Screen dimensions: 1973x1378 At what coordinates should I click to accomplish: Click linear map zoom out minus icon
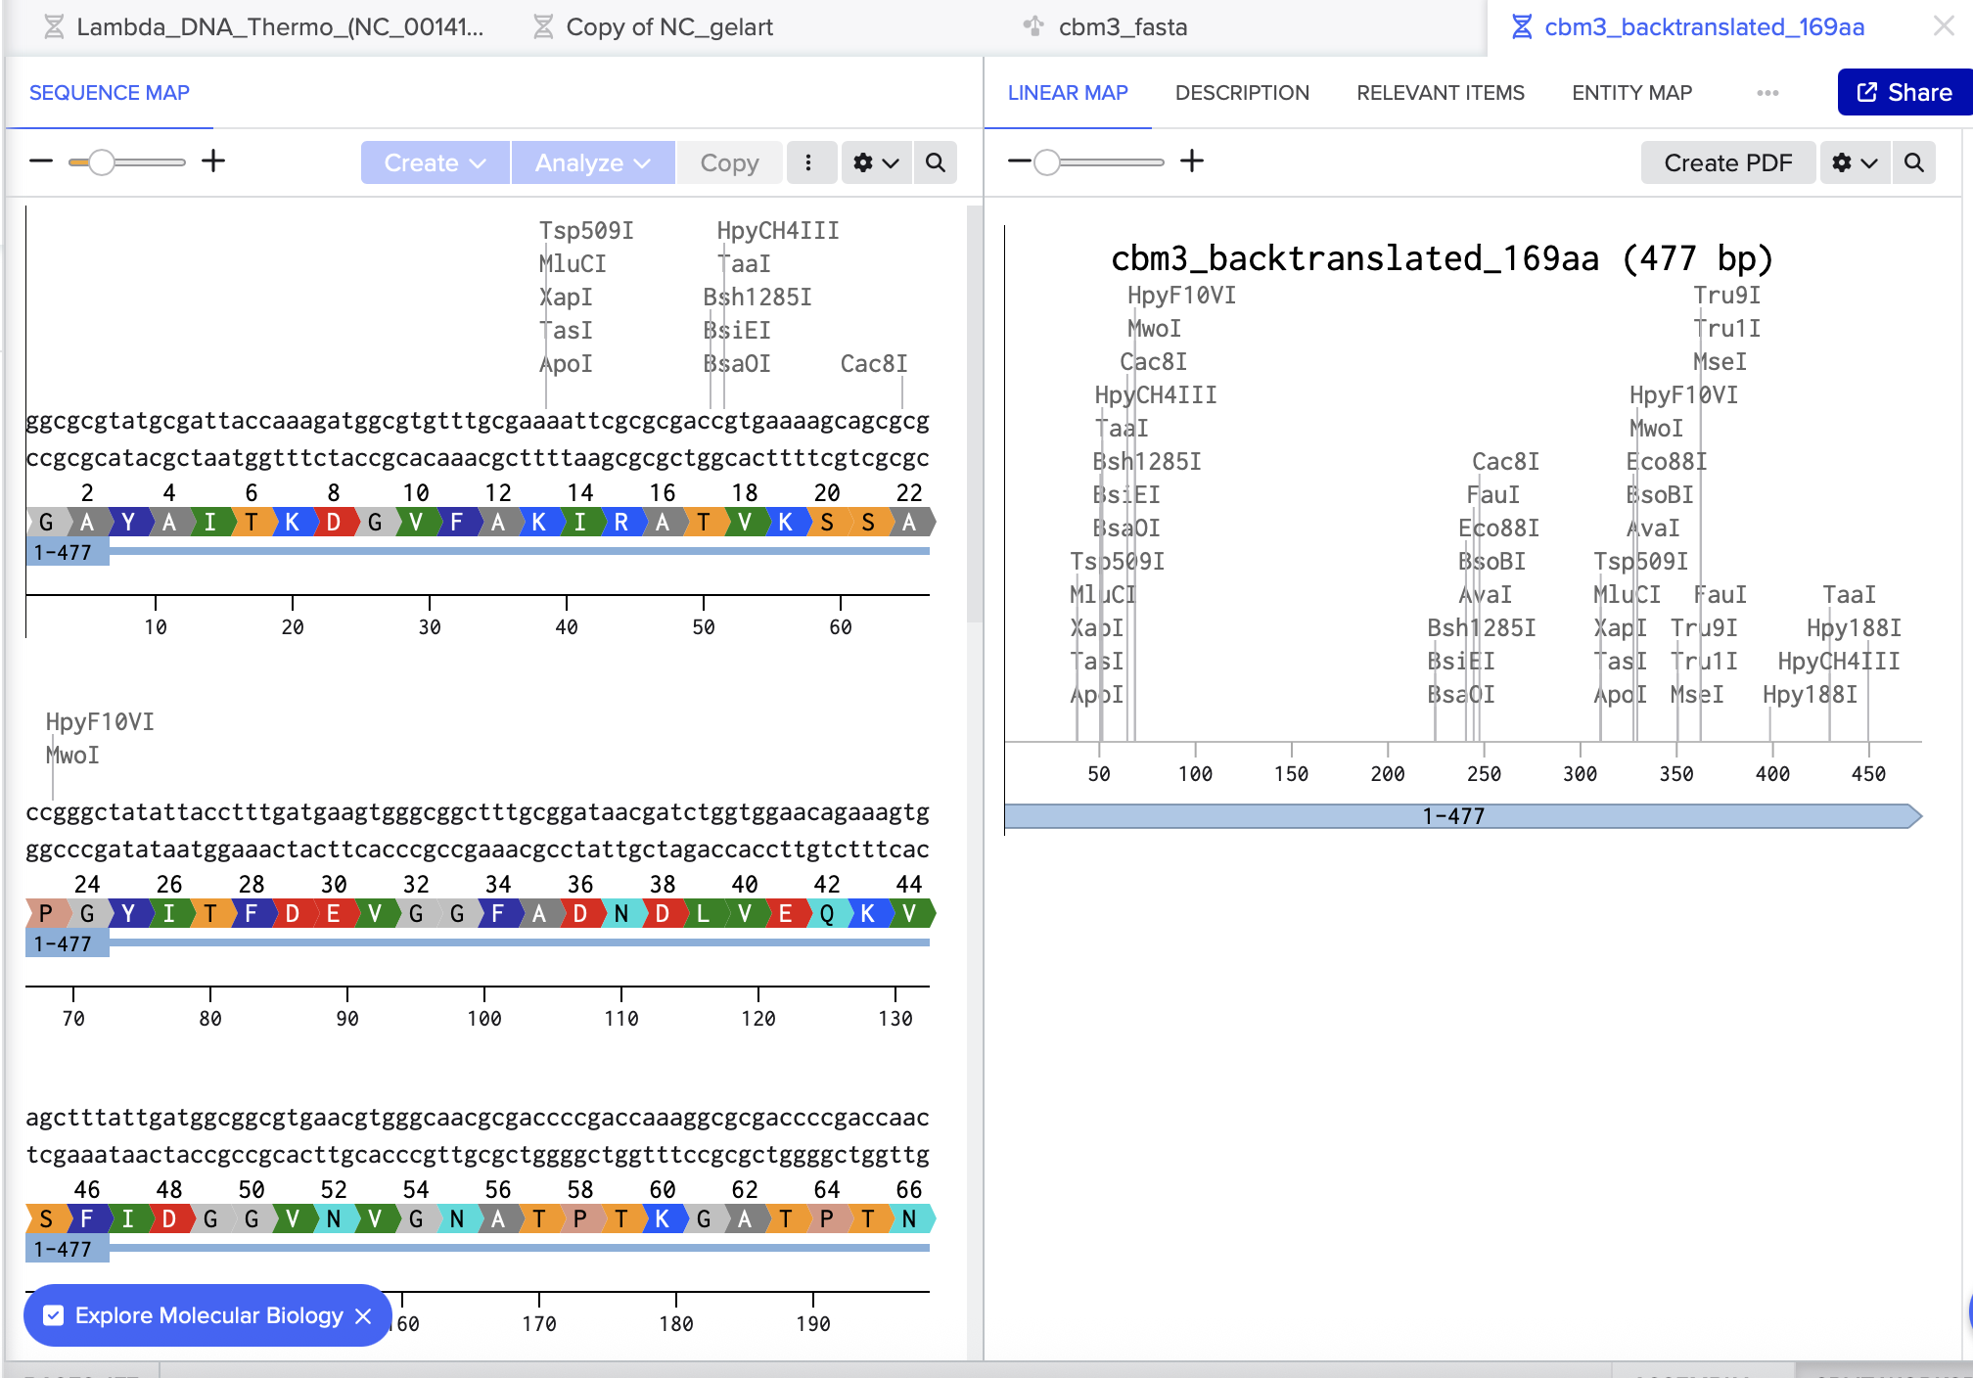click(1019, 161)
